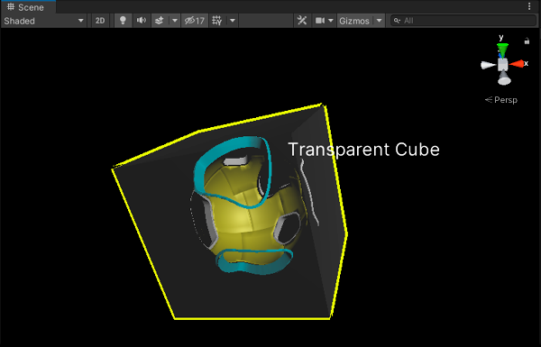This screenshot has height=347, width=541.
Task: Open the effects options dropdown arrow
Action: point(175,21)
